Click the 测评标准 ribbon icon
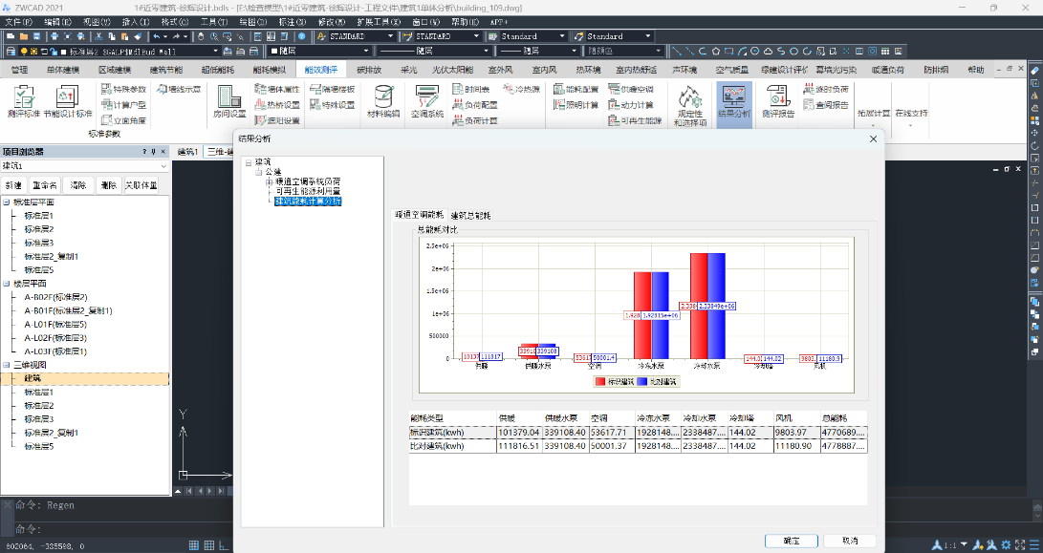 click(x=23, y=101)
